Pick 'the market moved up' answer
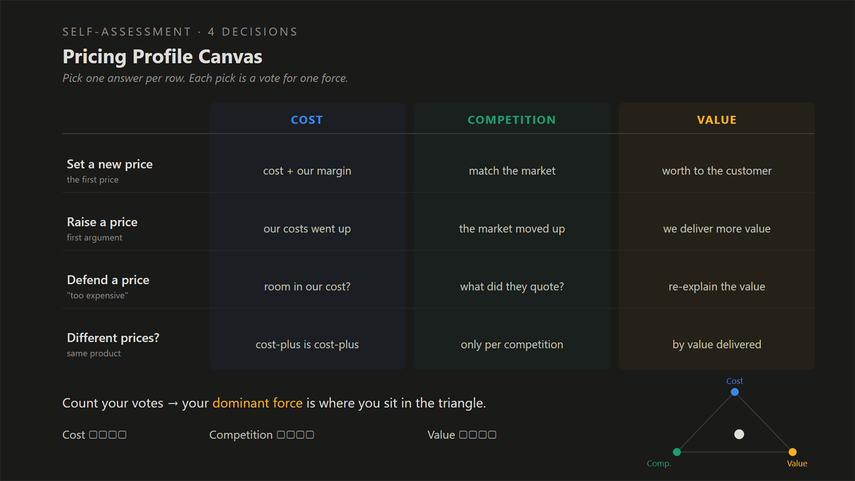855x481 pixels. [x=512, y=229]
